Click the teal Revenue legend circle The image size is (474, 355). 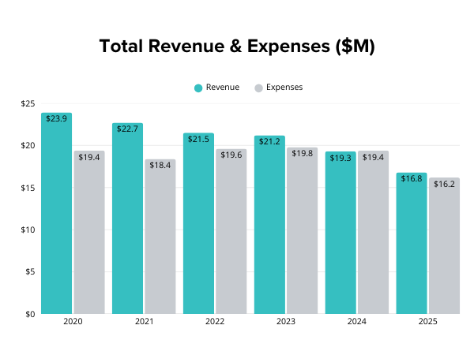point(198,88)
